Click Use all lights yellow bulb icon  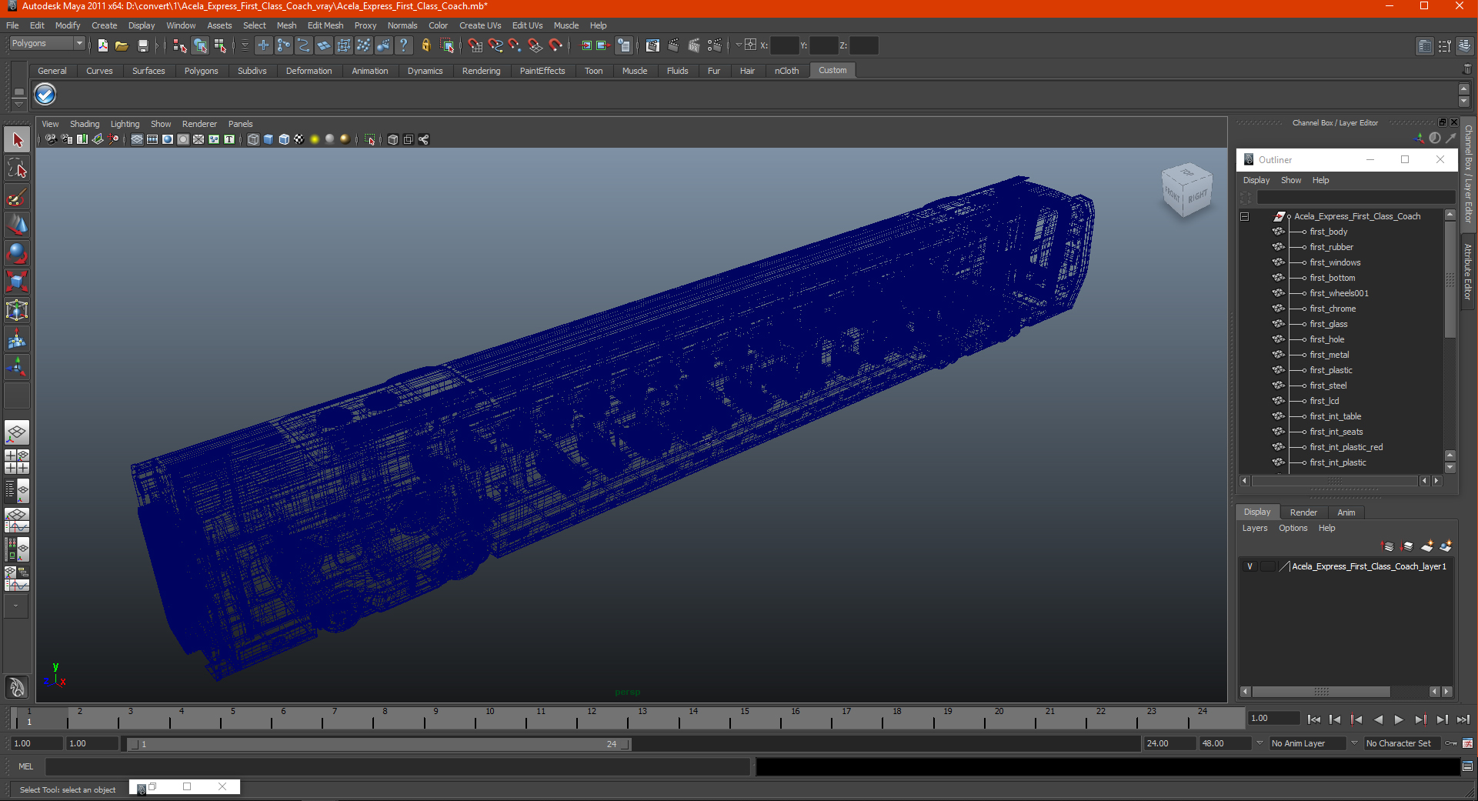coord(315,139)
